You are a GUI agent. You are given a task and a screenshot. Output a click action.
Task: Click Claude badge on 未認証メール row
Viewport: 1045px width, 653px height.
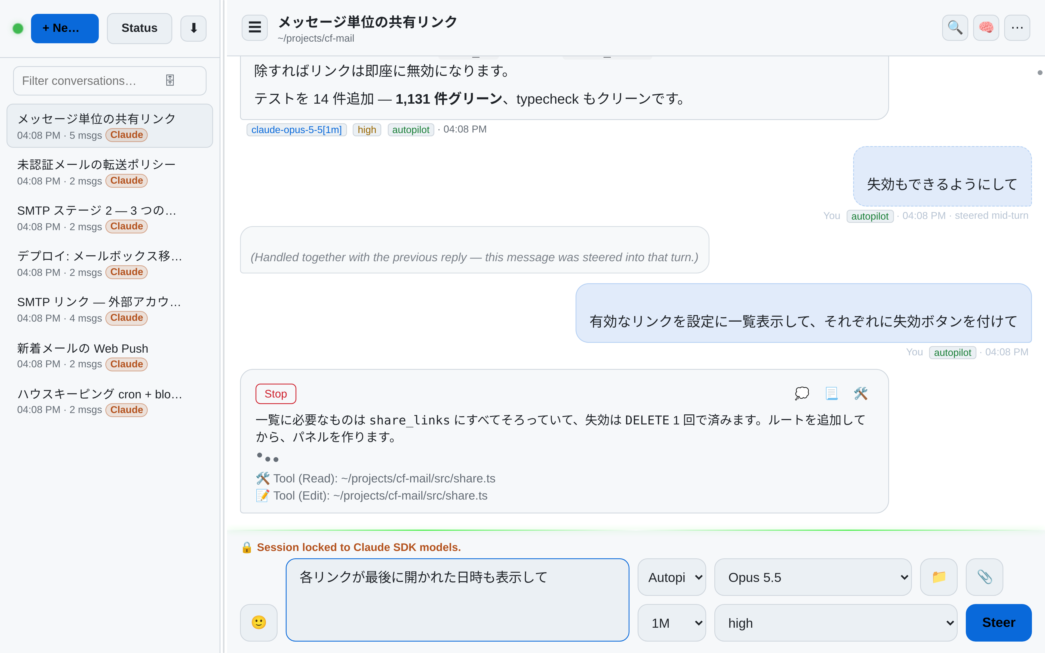[127, 180]
